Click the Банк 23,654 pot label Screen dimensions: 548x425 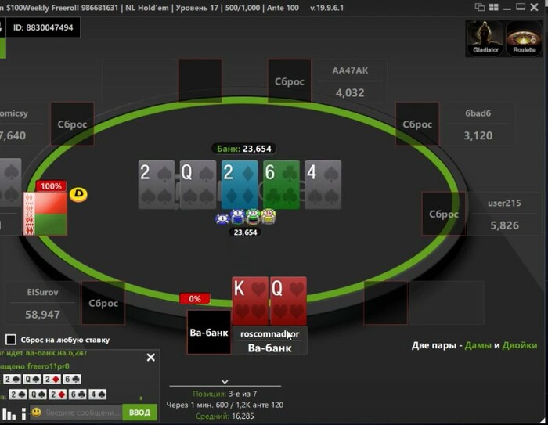(244, 149)
